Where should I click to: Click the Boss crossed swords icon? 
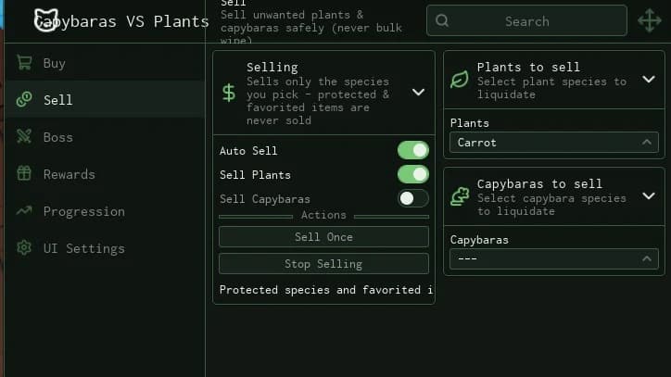[24, 136]
